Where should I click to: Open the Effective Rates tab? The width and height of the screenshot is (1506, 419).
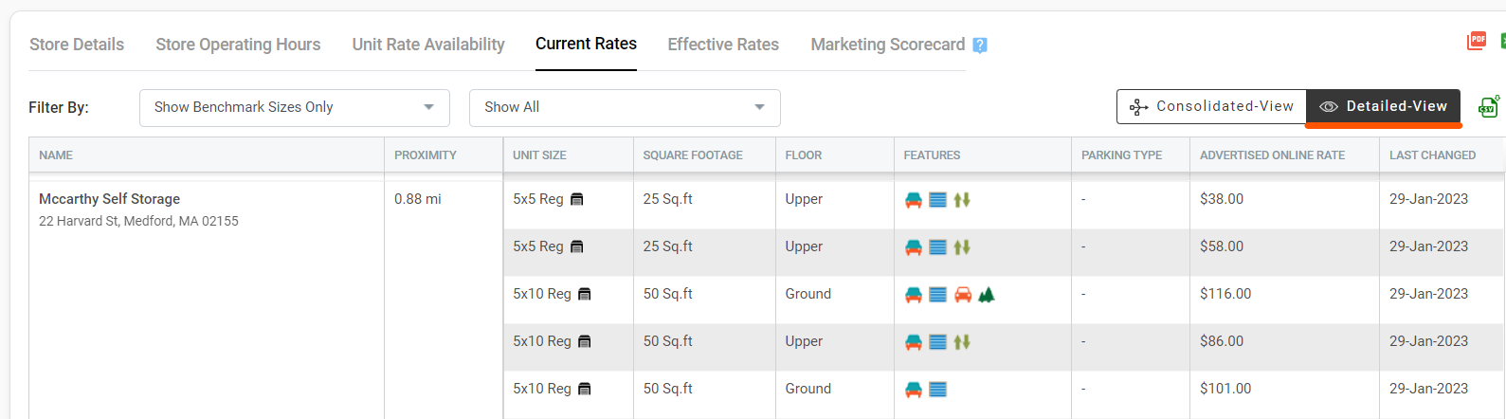pyautogui.click(x=723, y=45)
